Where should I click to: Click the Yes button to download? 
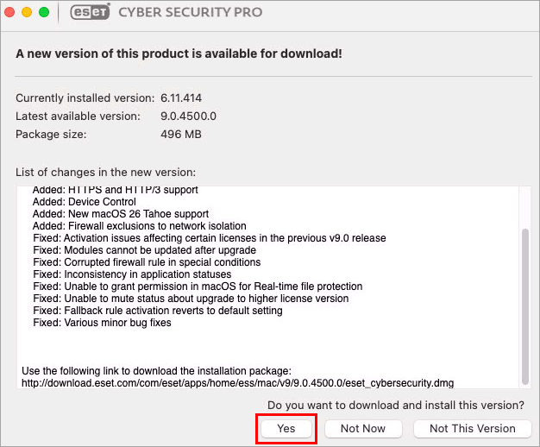pos(286,428)
